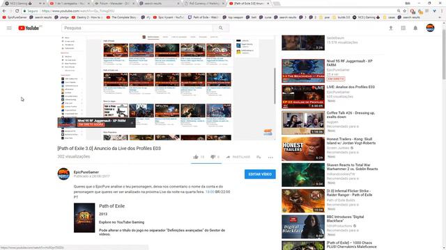Close the active Path of Exile 3.0 tab
Screen dimensions: 446x250
[x=268, y=3]
